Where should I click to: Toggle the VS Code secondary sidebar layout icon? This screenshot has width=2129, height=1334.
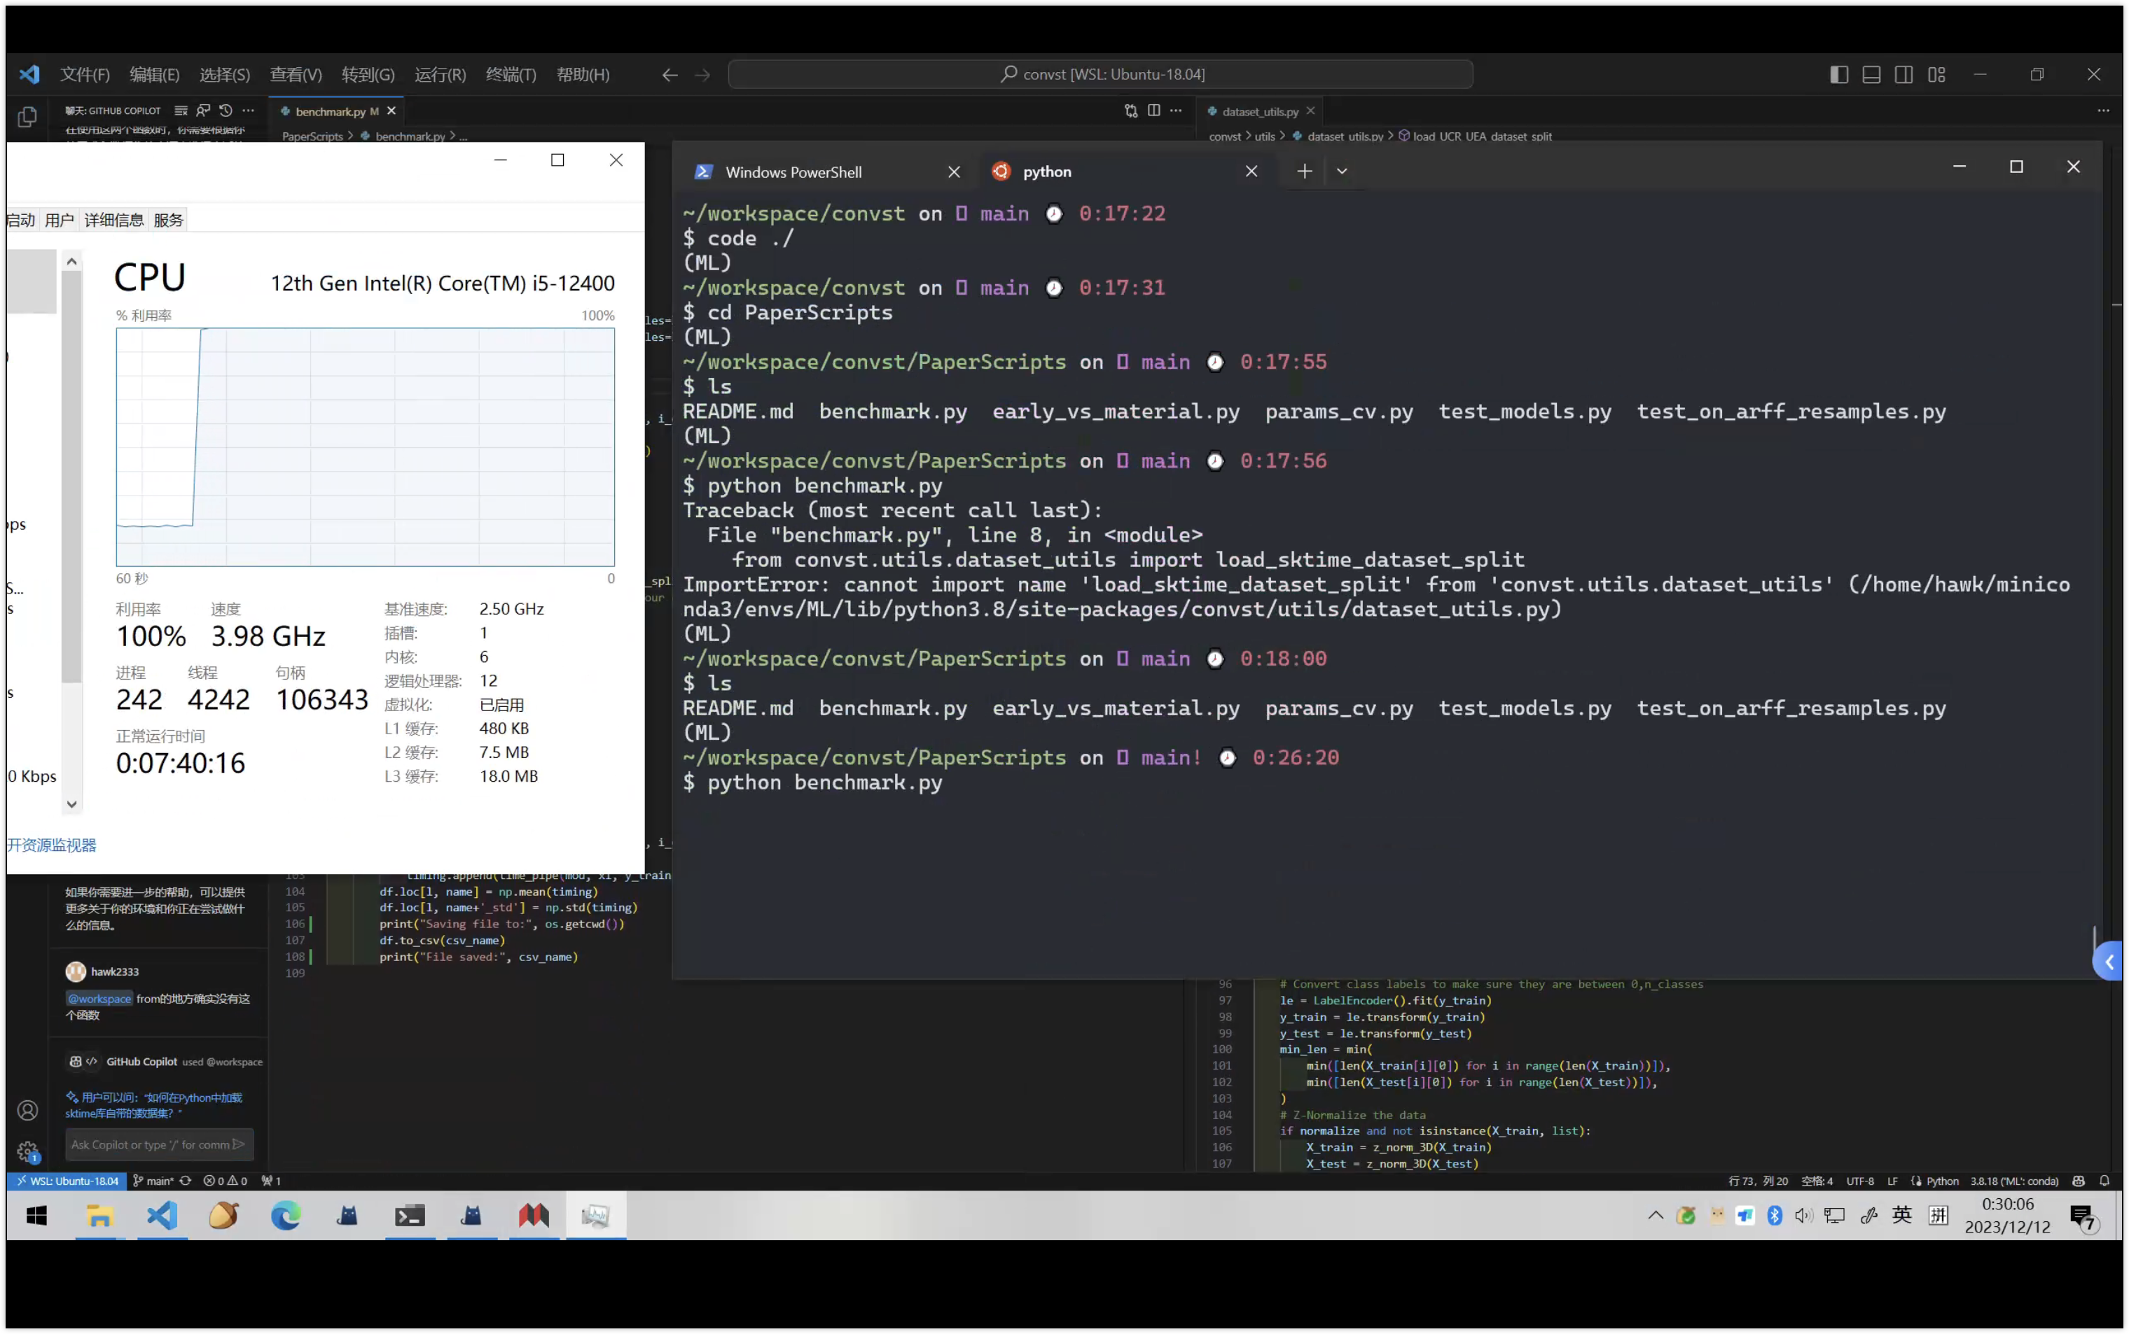pyautogui.click(x=1904, y=75)
